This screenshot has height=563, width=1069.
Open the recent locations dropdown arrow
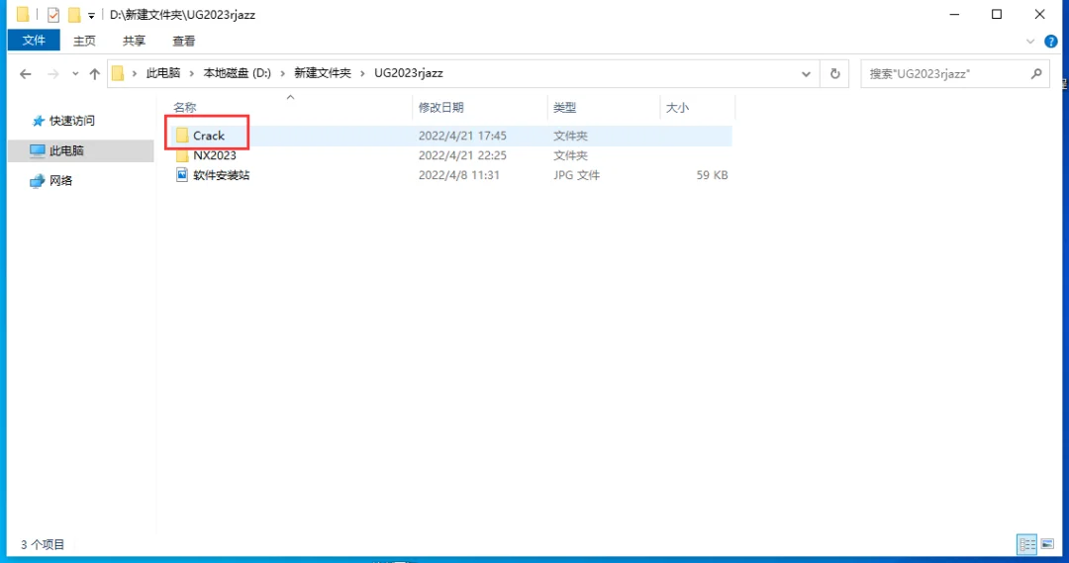tap(75, 73)
